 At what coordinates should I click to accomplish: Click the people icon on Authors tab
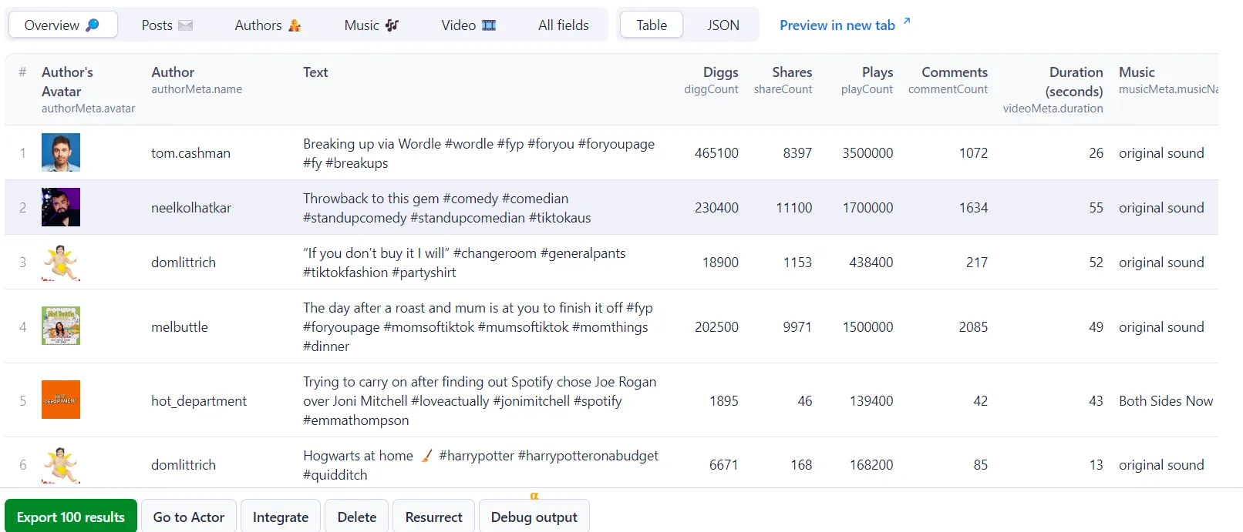(x=295, y=25)
